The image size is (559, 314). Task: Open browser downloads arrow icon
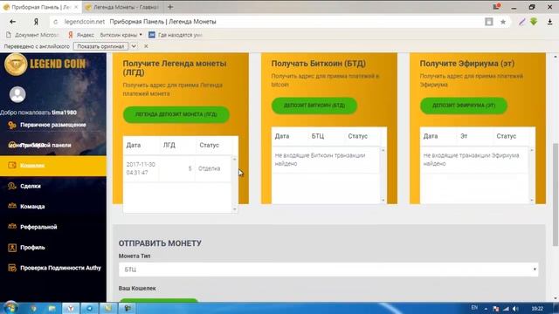pyautogui.click(x=550, y=22)
